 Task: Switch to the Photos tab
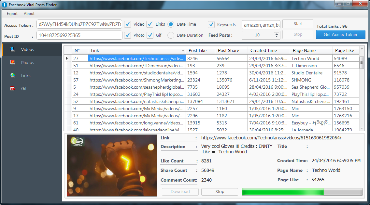(x=32, y=62)
